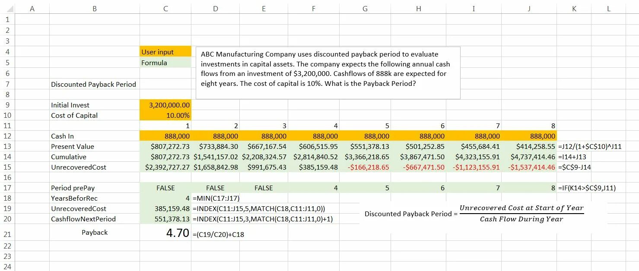639x271 pixels.
Task: Click the 'Cash In' label
Action: pyautogui.click(x=62, y=136)
